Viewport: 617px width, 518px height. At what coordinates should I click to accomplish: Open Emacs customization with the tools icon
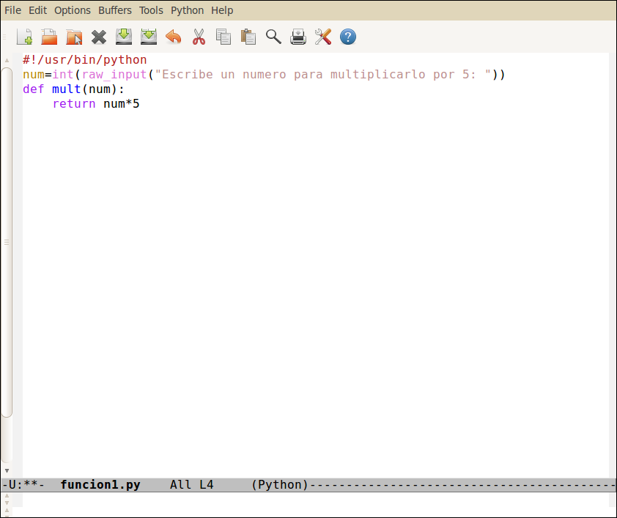[x=323, y=36]
